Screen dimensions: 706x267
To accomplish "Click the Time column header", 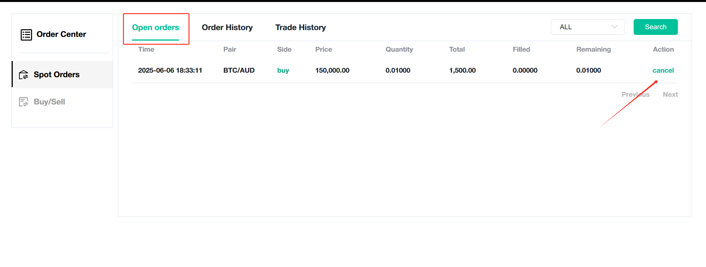I will (x=146, y=49).
